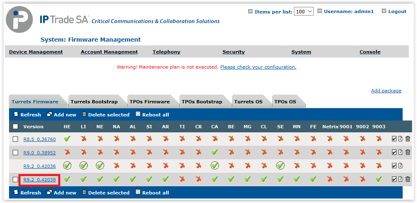The height and width of the screenshot is (203, 417).
Task: Click the Add package link
Action: click(x=386, y=91)
